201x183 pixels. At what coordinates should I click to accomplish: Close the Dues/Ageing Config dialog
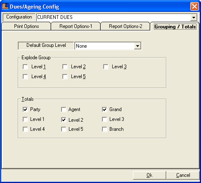(194, 6)
